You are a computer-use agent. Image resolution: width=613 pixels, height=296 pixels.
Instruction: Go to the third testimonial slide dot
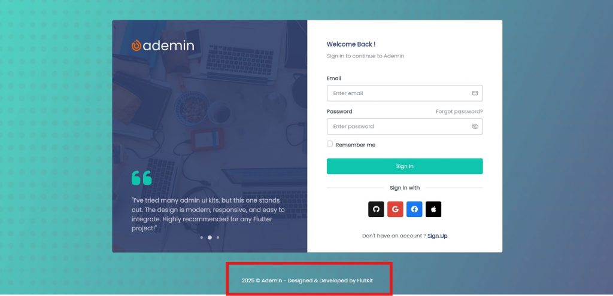click(218, 237)
